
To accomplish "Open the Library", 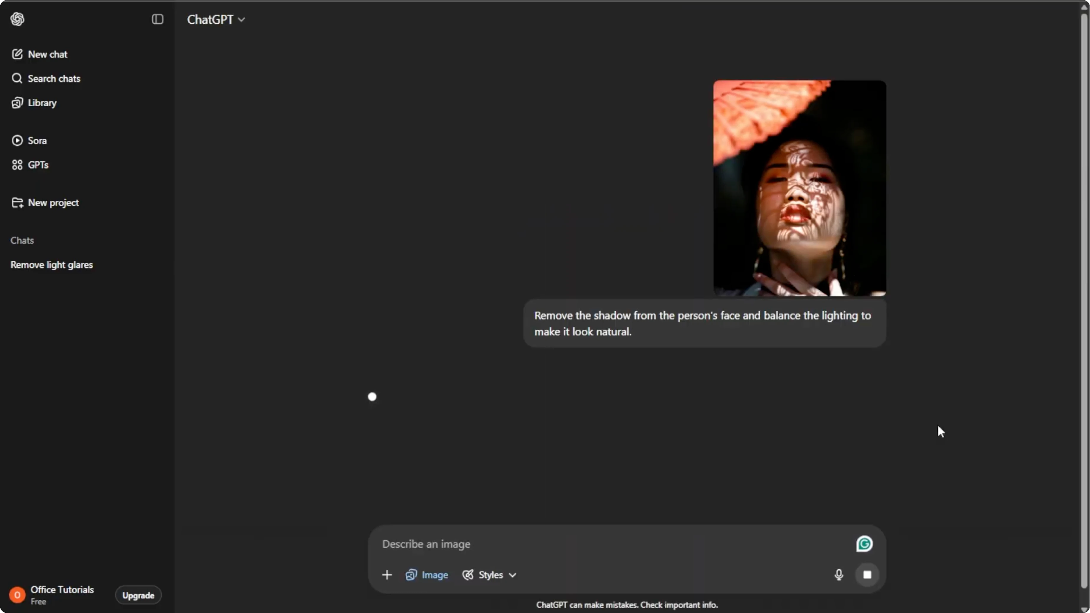I will tap(34, 103).
